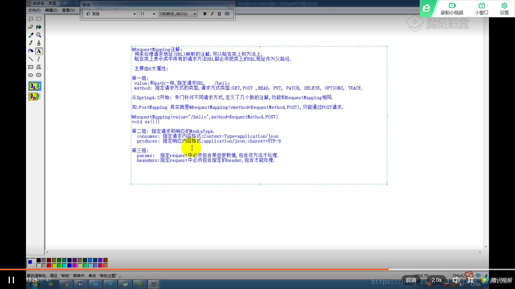Pick the orange color swatch
This screenshot has height=289, width=515.
point(106,265)
